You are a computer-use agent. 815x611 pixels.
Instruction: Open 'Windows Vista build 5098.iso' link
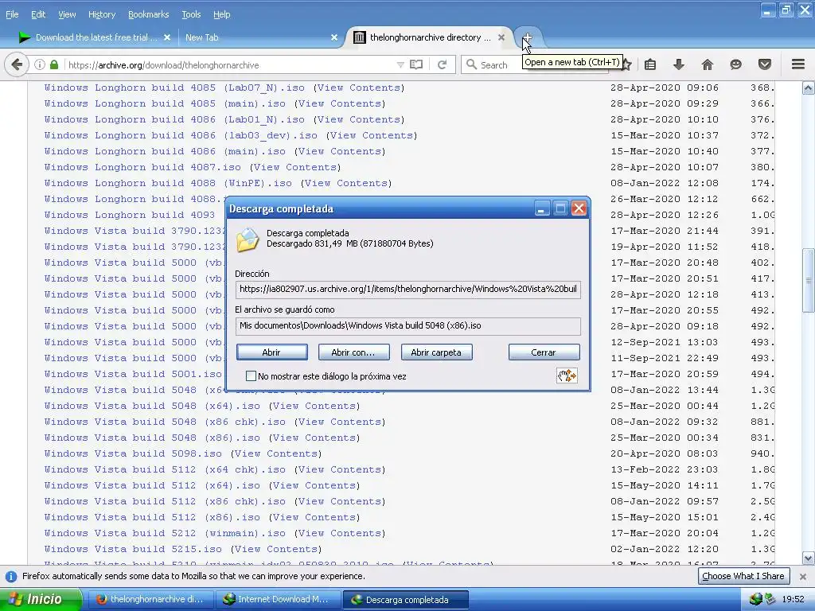tap(133, 453)
